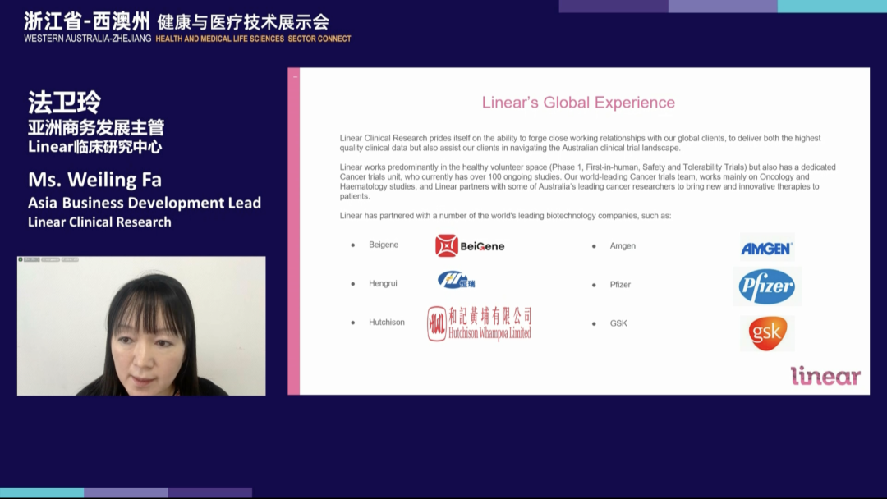Click the paragraph starting "Linear works predominantly"
The width and height of the screenshot is (887, 499).
[588, 181]
